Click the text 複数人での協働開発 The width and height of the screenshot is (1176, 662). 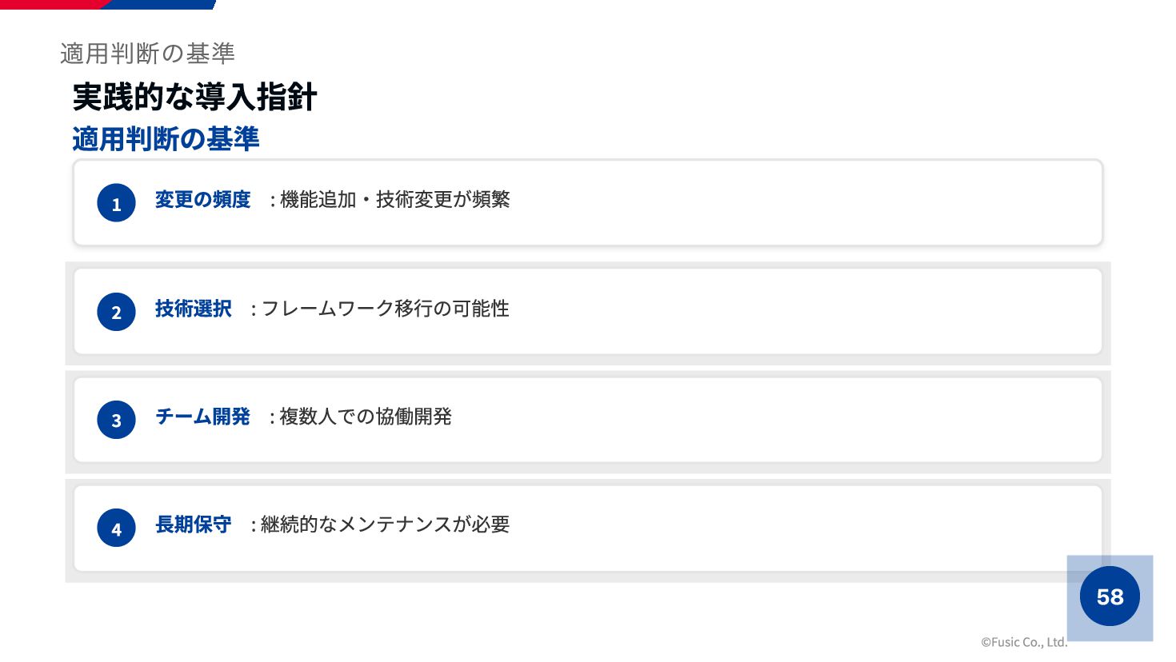pyautogui.click(x=366, y=417)
